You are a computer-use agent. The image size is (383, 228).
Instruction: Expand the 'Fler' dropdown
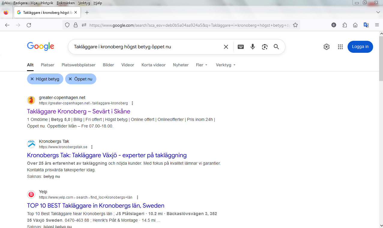[x=201, y=65]
